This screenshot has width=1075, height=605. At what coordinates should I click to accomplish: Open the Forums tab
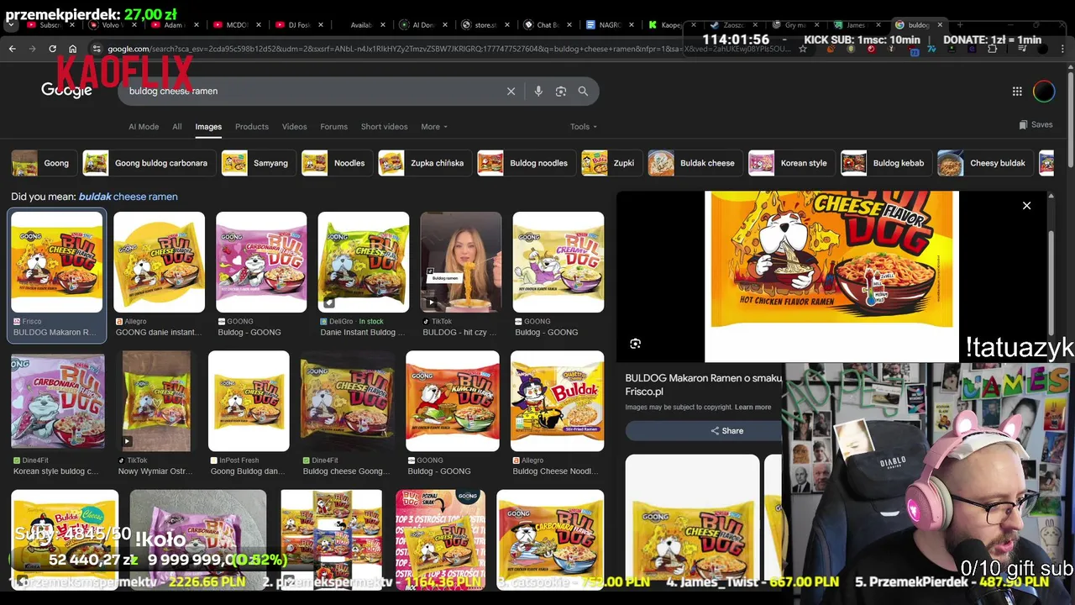(x=333, y=127)
